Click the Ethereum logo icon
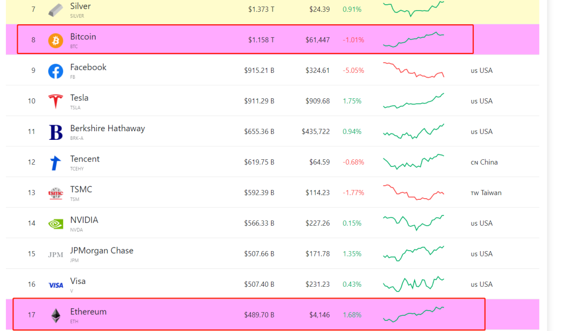Viewport: 584px width, 331px height. pyautogui.click(x=56, y=315)
